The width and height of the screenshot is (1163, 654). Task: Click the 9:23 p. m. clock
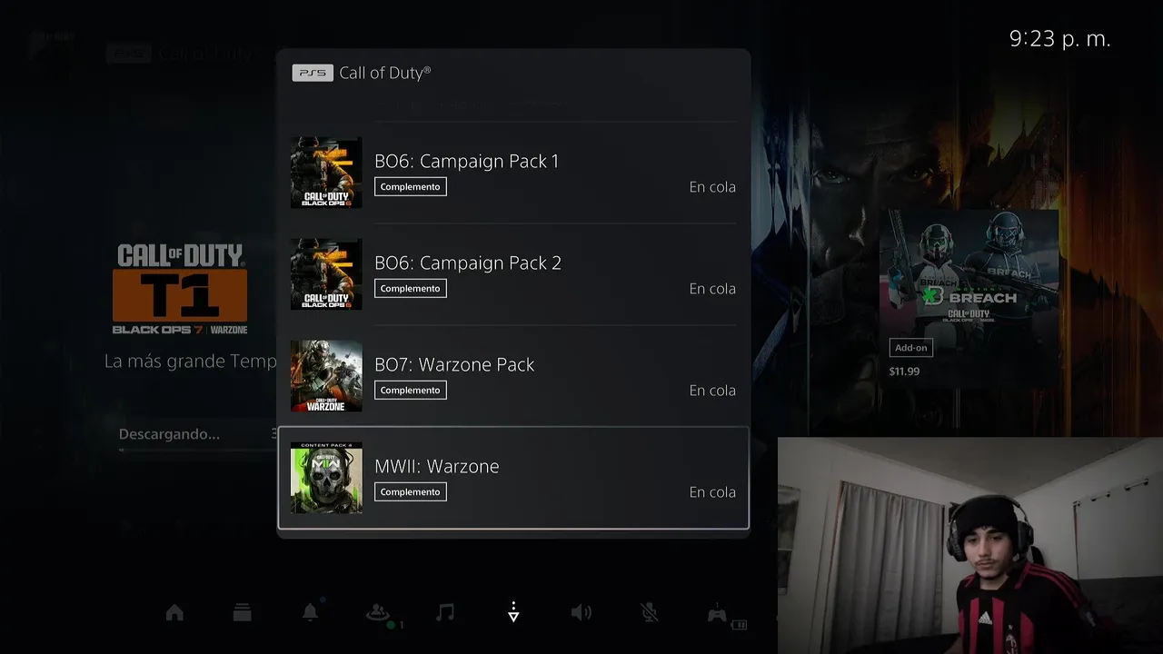pos(1060,39)
